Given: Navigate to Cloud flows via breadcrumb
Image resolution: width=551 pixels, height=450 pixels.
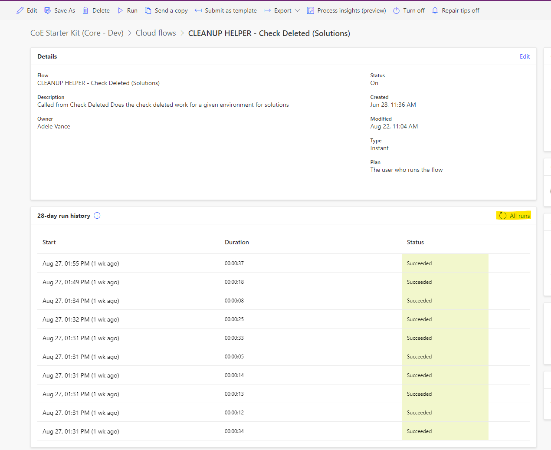Looking at the screenshot, I should pos(156,33).
